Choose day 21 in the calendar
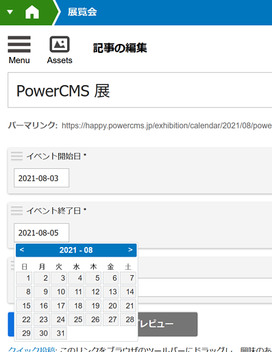272x352 pixels. (x=128, y=306)
